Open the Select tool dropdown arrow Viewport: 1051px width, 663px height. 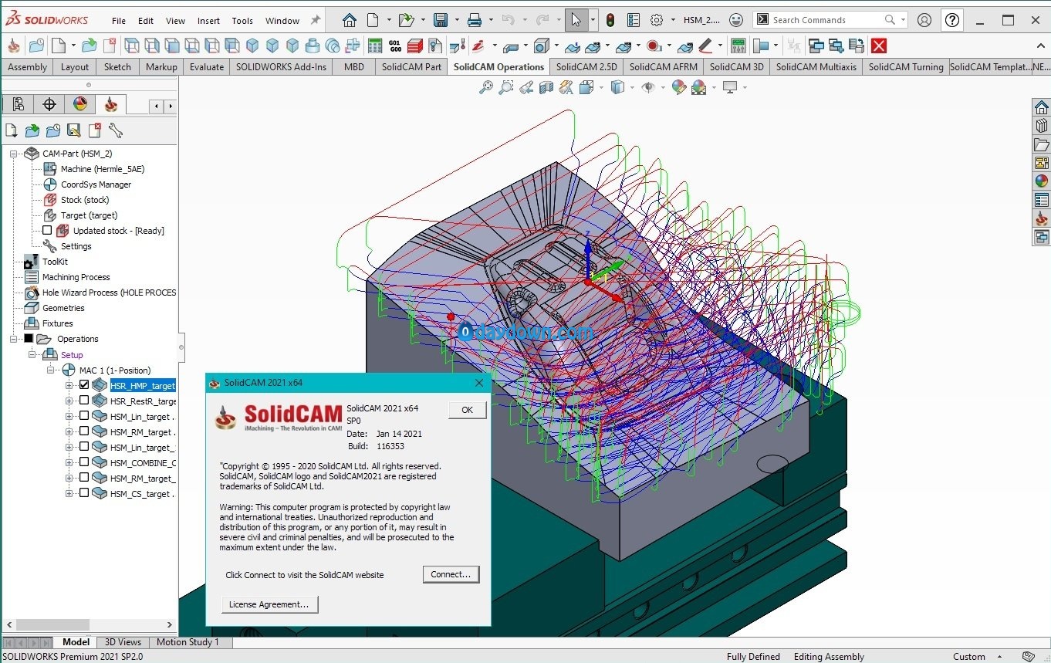click(593, 20)
